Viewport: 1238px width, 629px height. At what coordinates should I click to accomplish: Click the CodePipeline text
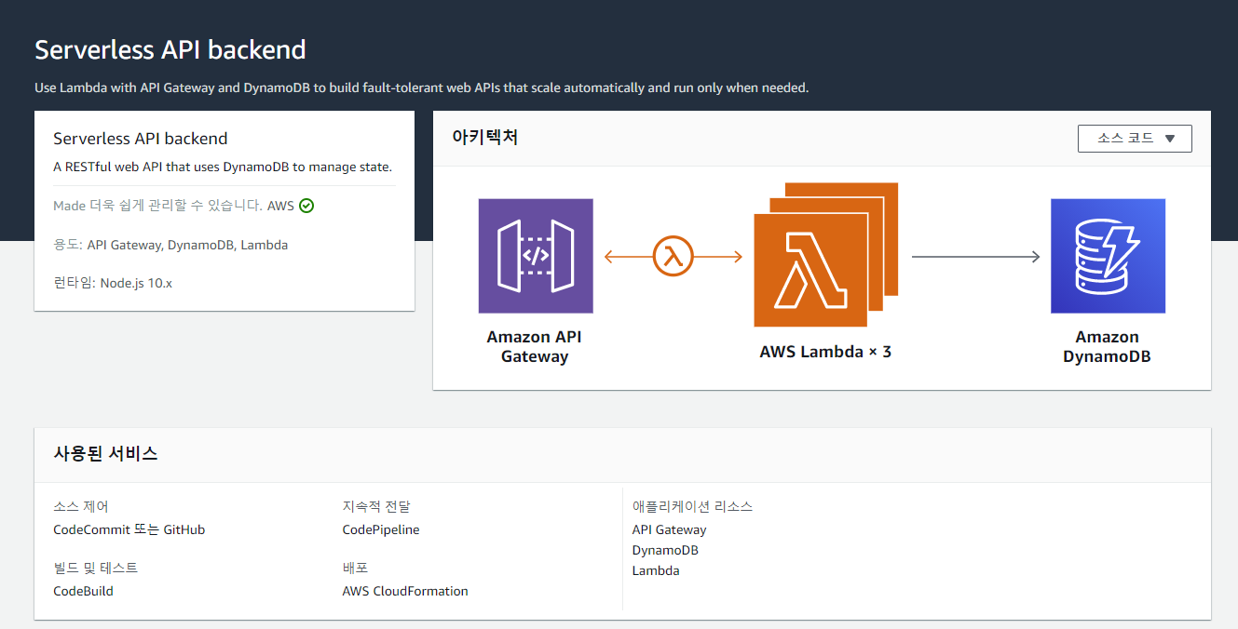[381, 529]
